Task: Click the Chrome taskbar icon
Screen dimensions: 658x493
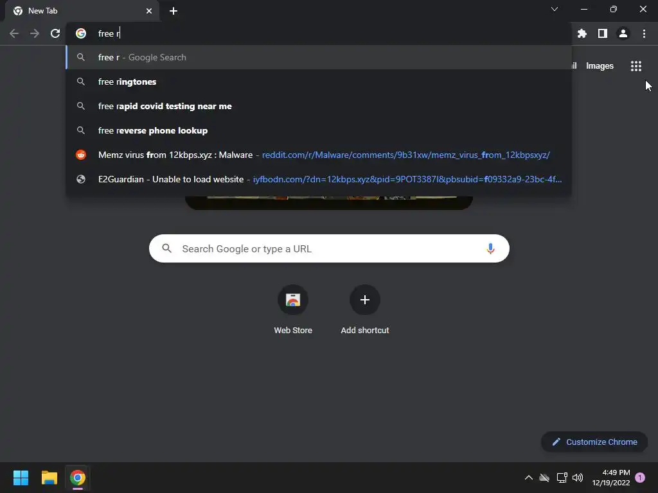Action: click(78, 478)
